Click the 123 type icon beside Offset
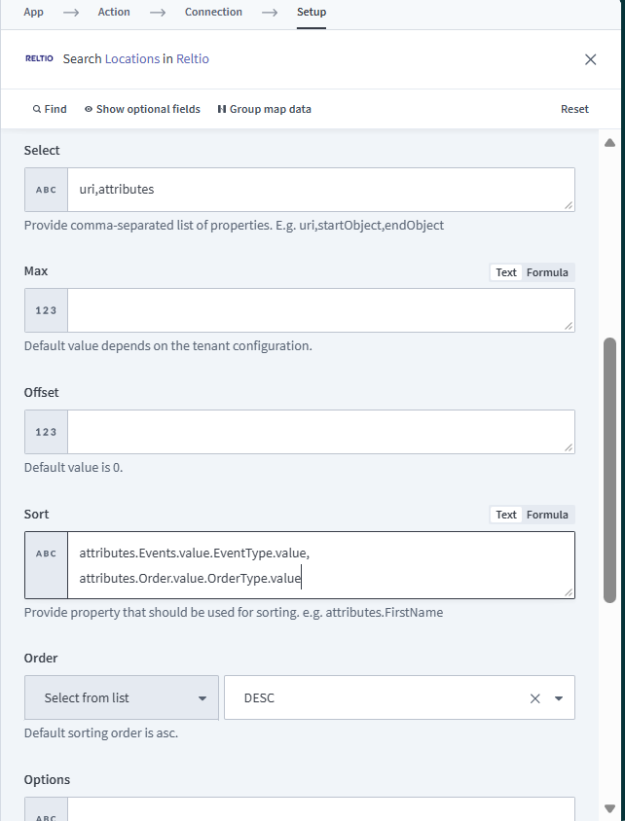Screen dimensions: 625x821 (46, 432)
